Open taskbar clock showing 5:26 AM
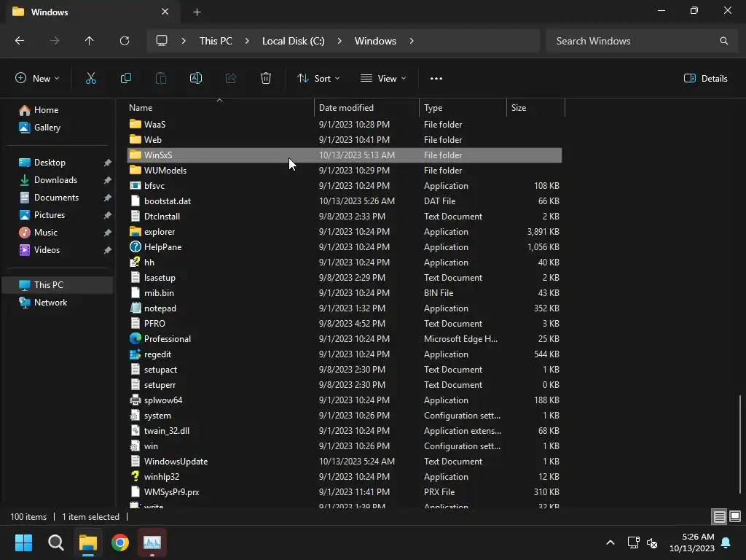 (692, 542)
